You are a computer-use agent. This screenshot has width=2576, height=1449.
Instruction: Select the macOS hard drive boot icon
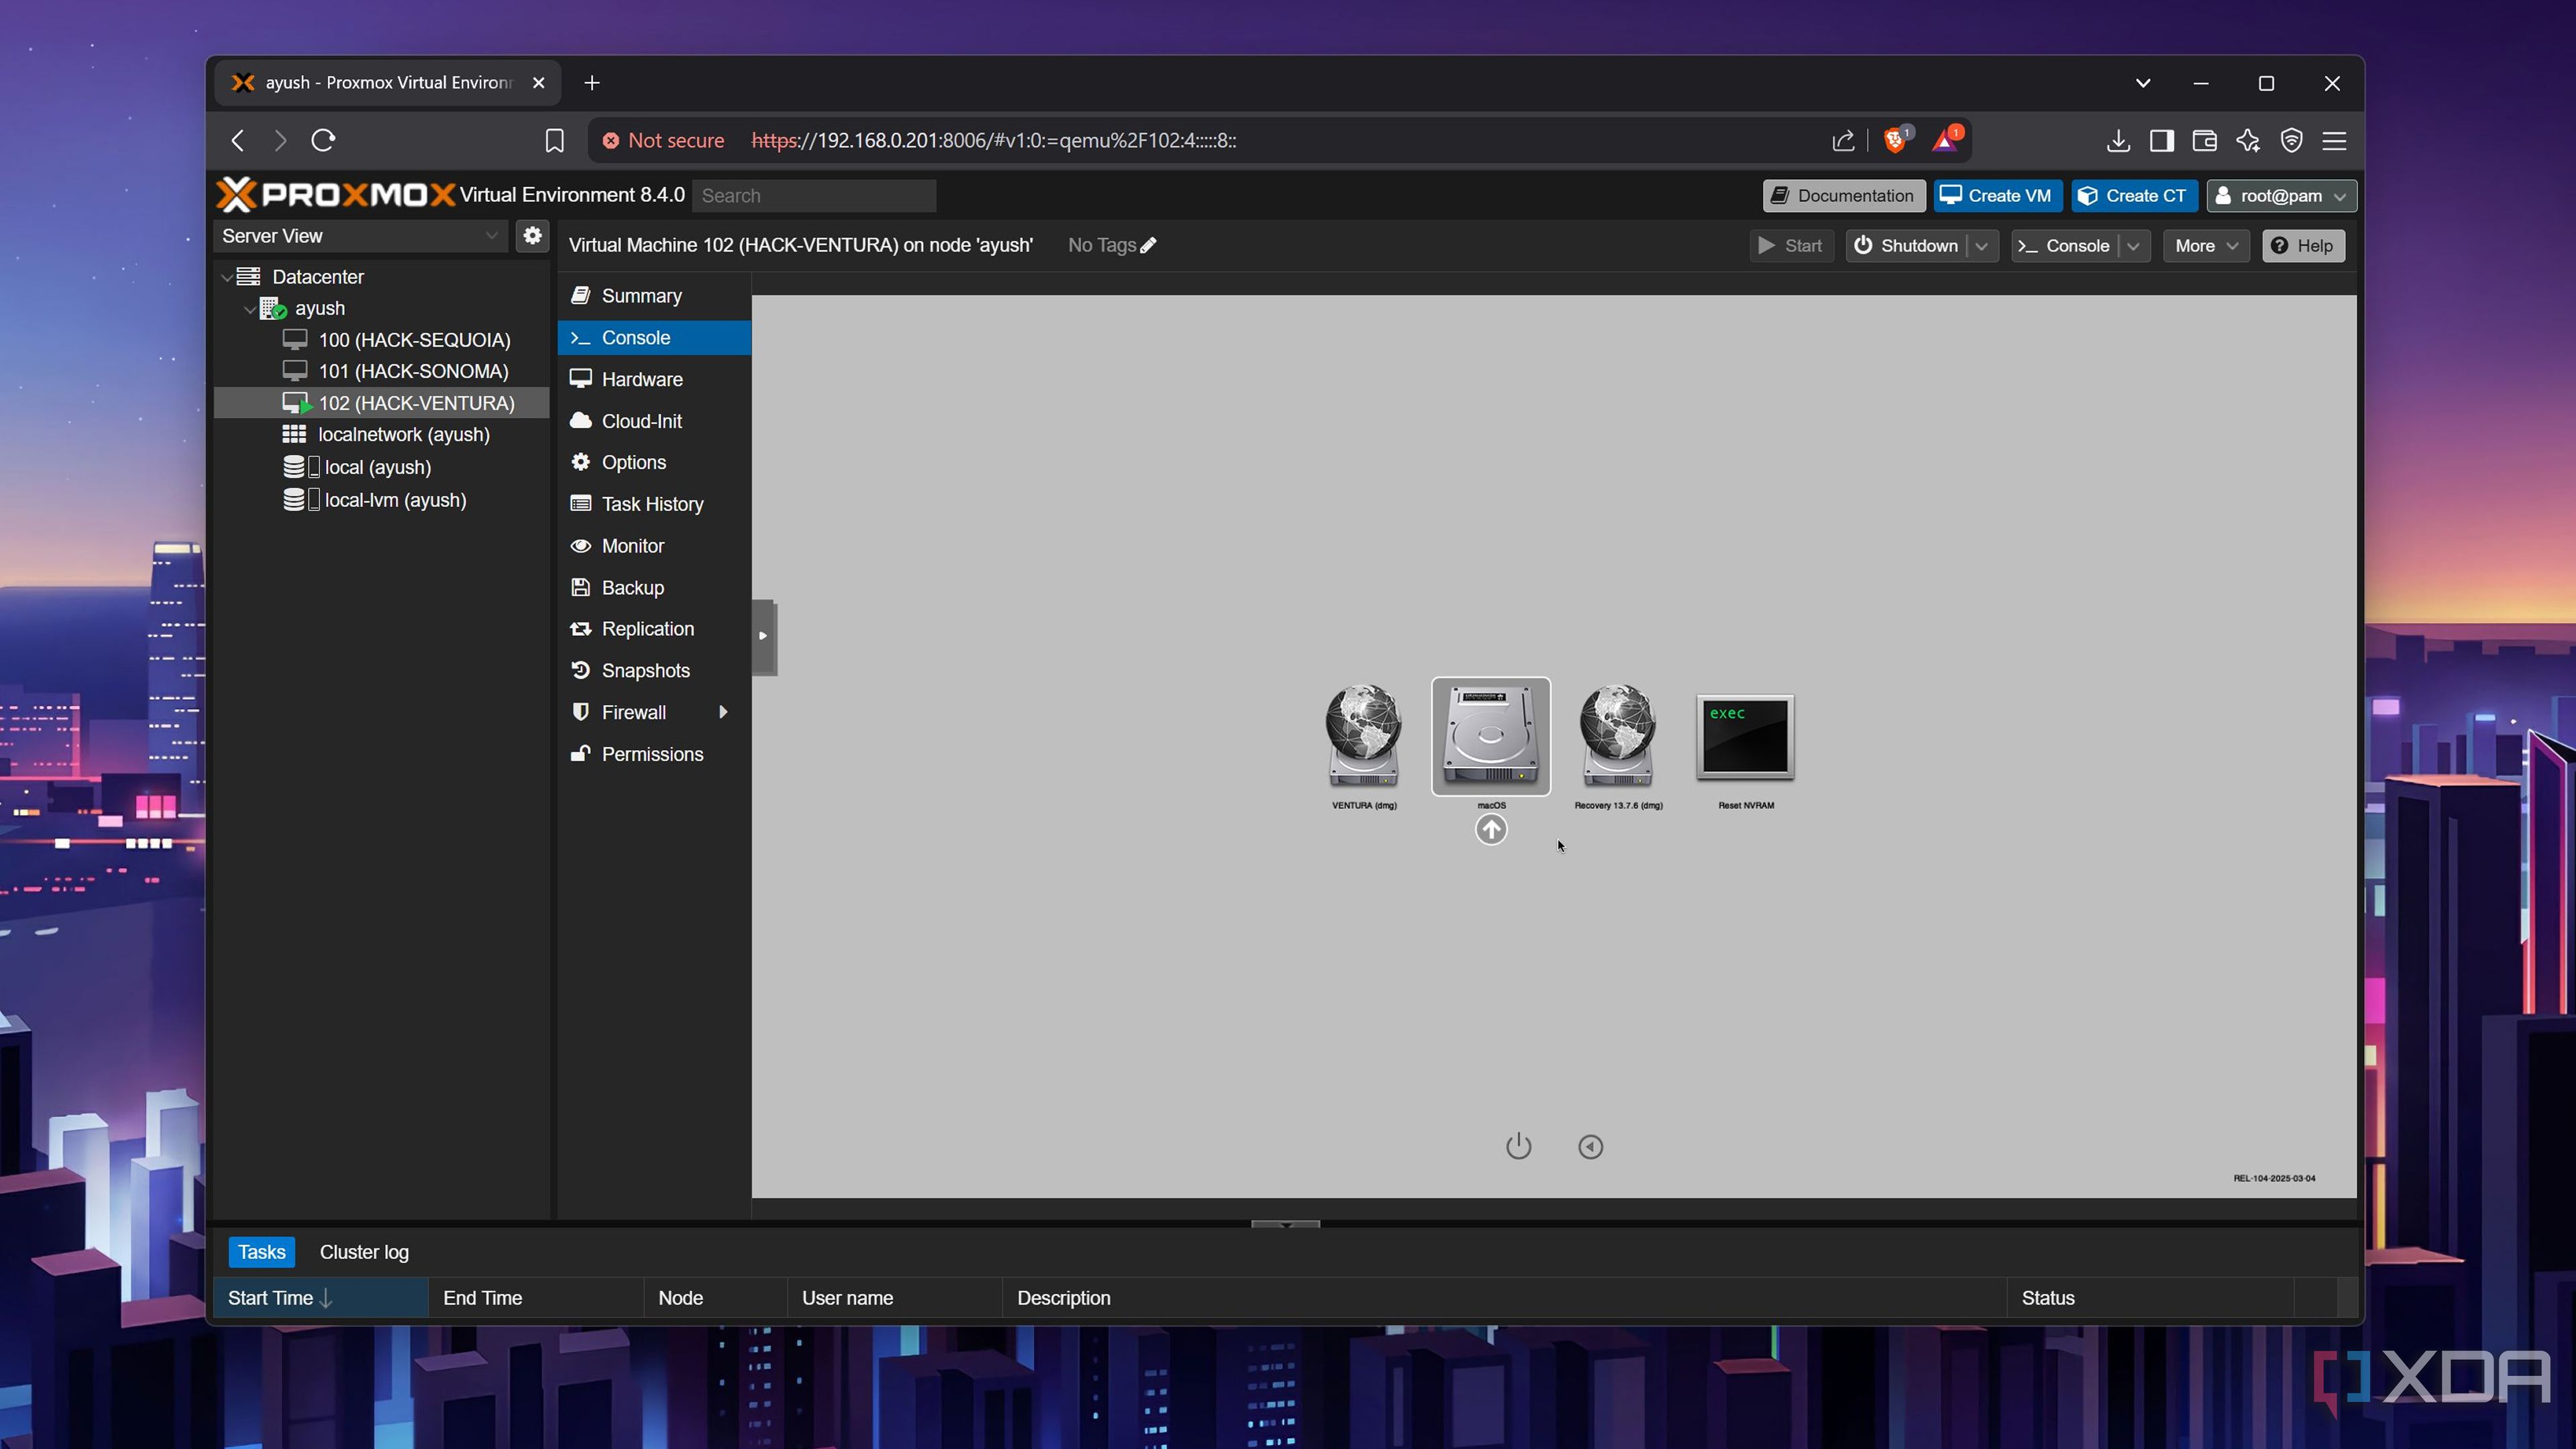(x=1490, y=736)
